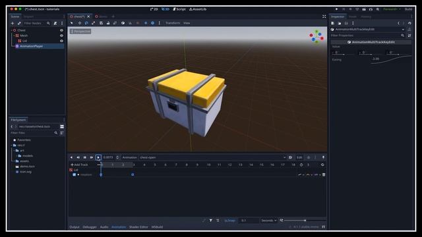Screen dimensions: 422x237
Task: Open the Seconds snap unit dropdown
Action: click(269, 221)
